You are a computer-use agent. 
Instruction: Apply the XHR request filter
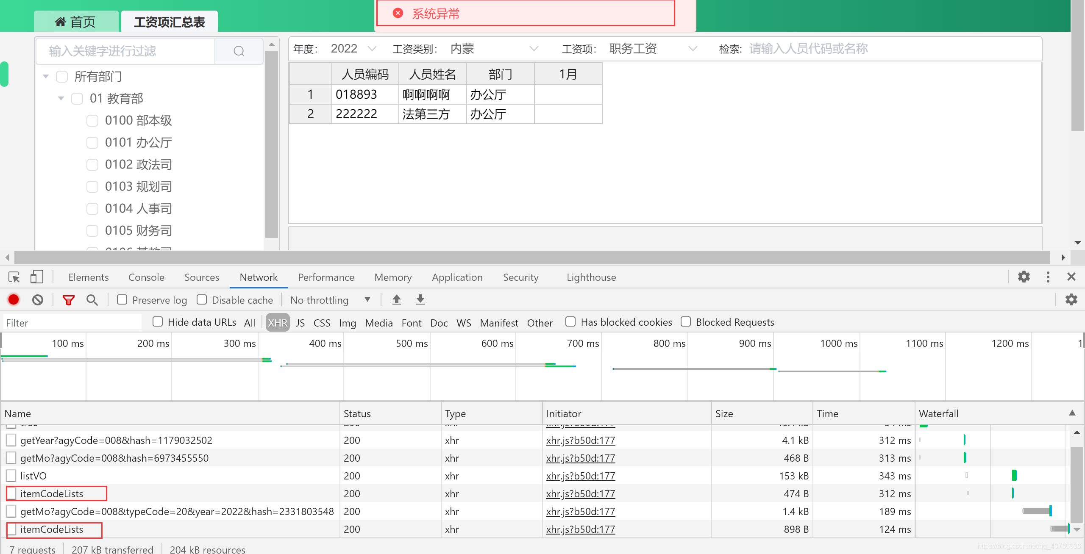(277, 322)
